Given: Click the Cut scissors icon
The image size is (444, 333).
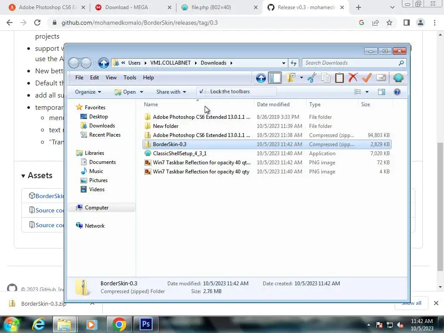Looking at the screenshot, I should (312, 78).
